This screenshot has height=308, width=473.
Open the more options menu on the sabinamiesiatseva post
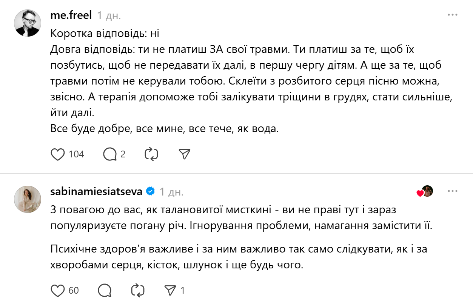click(x=452, y=191)
